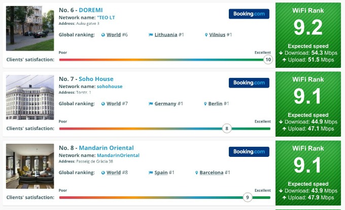Open the Mandarin Oriental room thumbnail
This screenshot has width=345, height=210.
coord(30,166)
